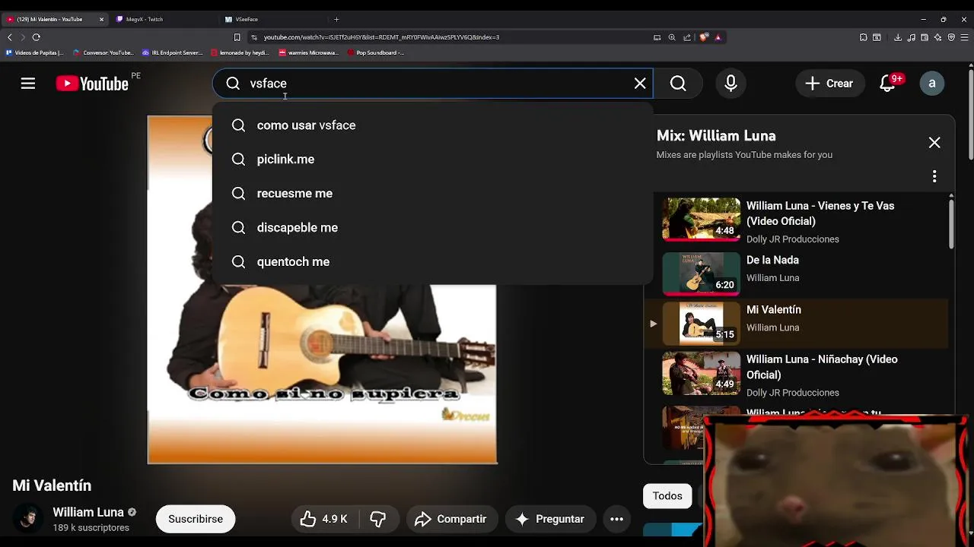Image resolution: width=974 pixels, height=547 pixels.
Task: Switch to the VSeeFace browser tab
Action: click(274, 19)
